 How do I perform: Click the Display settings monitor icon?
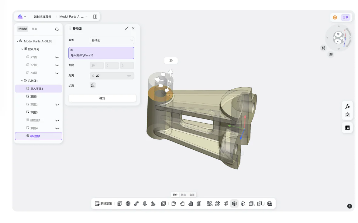tap(331, 54)
